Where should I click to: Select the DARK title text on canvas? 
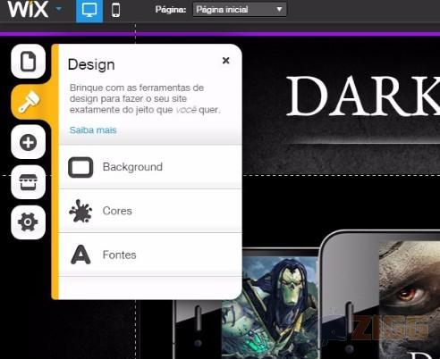tap(363, 96)
